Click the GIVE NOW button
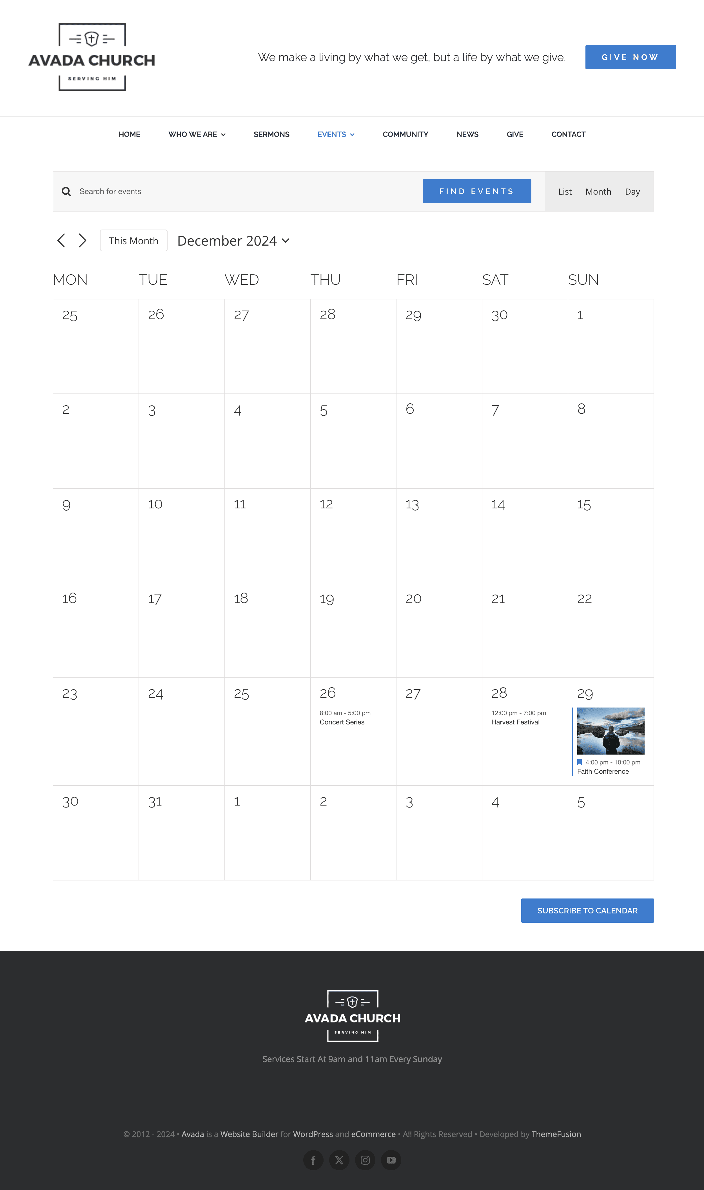The width and height of the screenshot is (704, 1190). point(629,57)
